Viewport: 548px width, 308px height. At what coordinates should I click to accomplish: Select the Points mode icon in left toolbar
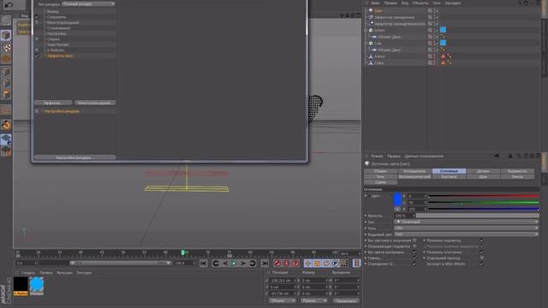(x=6, y=72)
